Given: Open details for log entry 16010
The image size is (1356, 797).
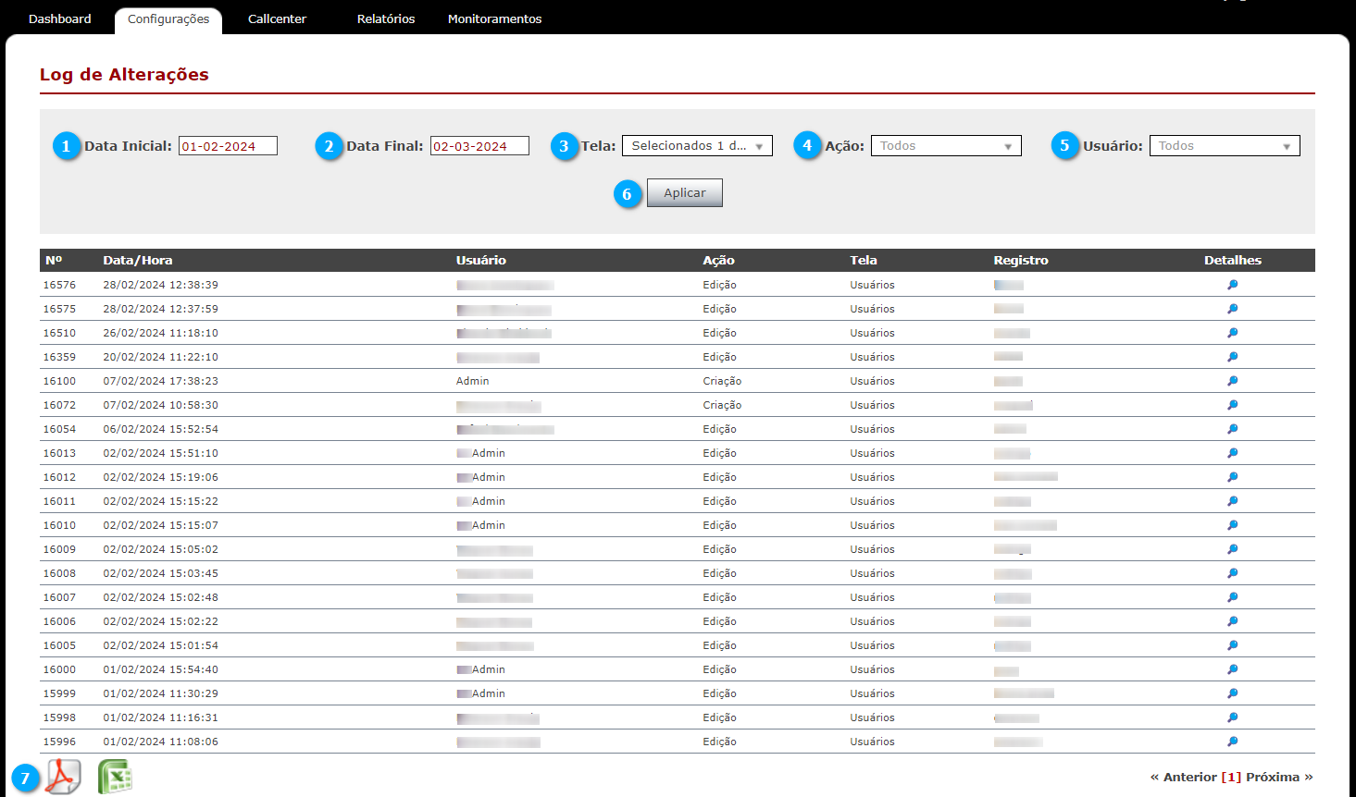Looking at the screenshot, I should click(x=1232, y=525).
